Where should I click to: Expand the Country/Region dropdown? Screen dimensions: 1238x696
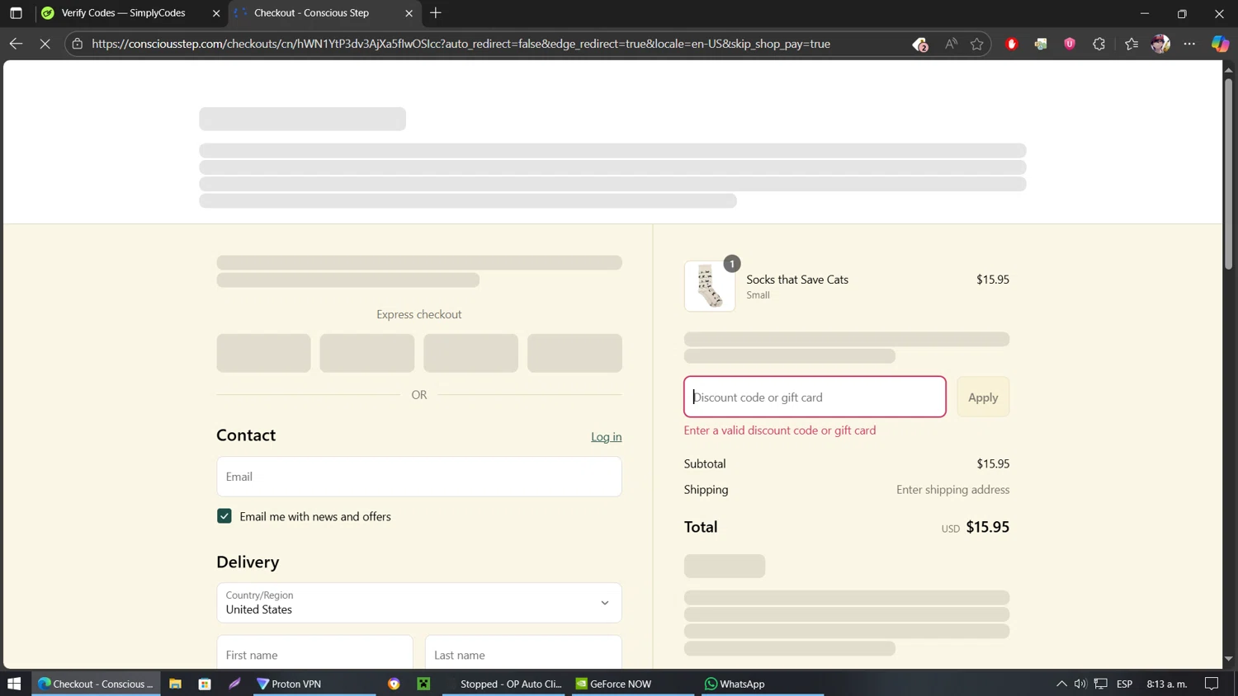point(419,603)
